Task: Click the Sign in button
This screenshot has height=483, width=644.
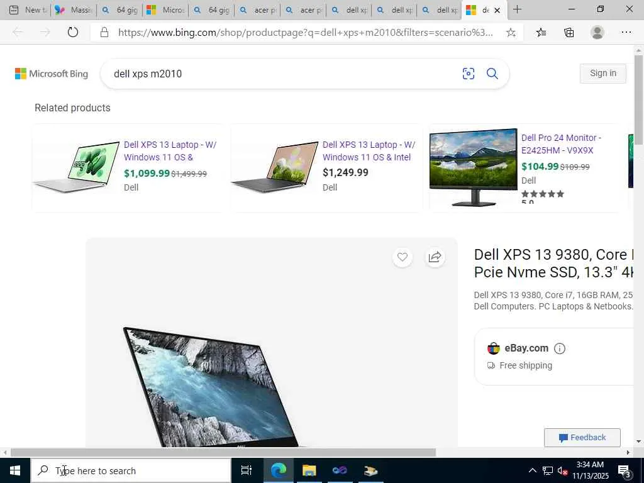Action: coord(603,73)
